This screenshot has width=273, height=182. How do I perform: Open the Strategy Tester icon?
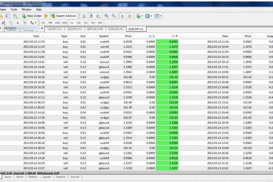point(15,16)
